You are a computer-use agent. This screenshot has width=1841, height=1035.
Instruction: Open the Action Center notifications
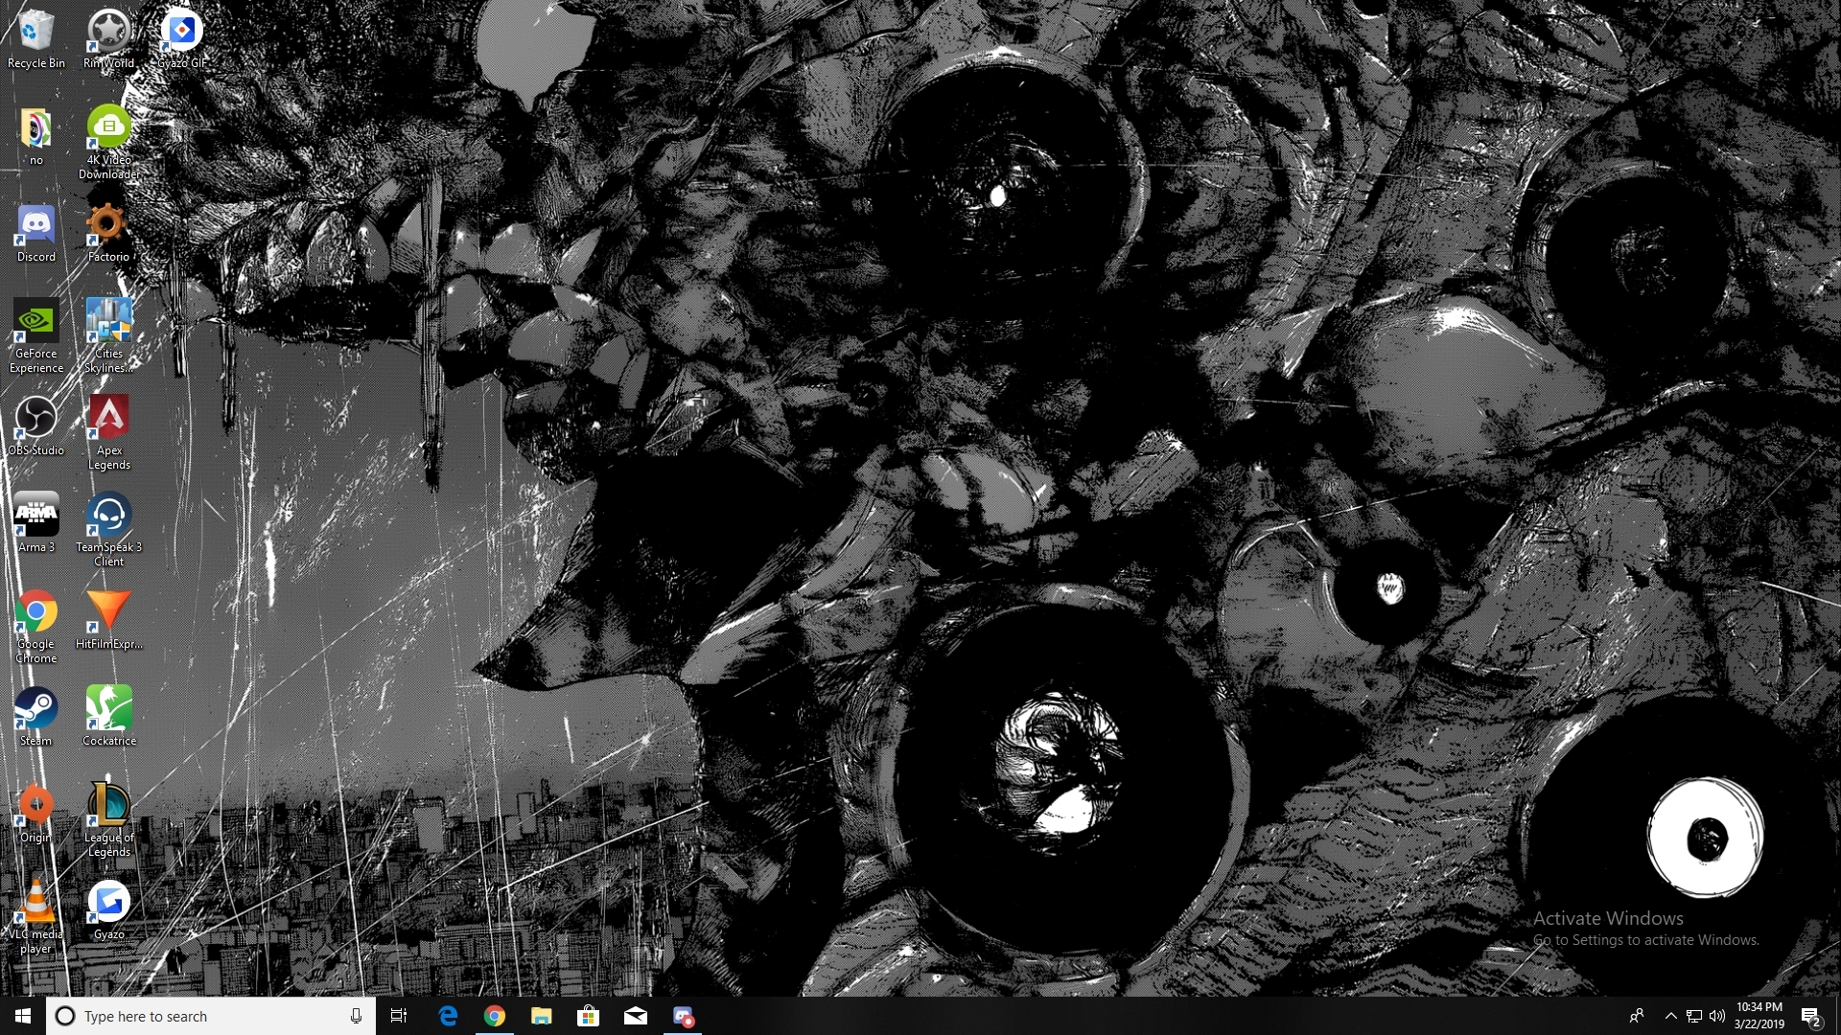click(1810, 1016)
